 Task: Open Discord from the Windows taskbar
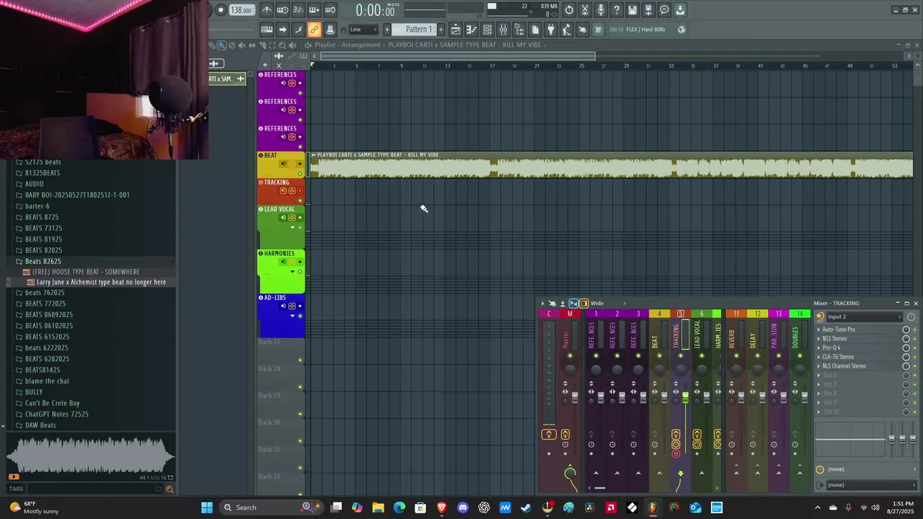[463, 507]
